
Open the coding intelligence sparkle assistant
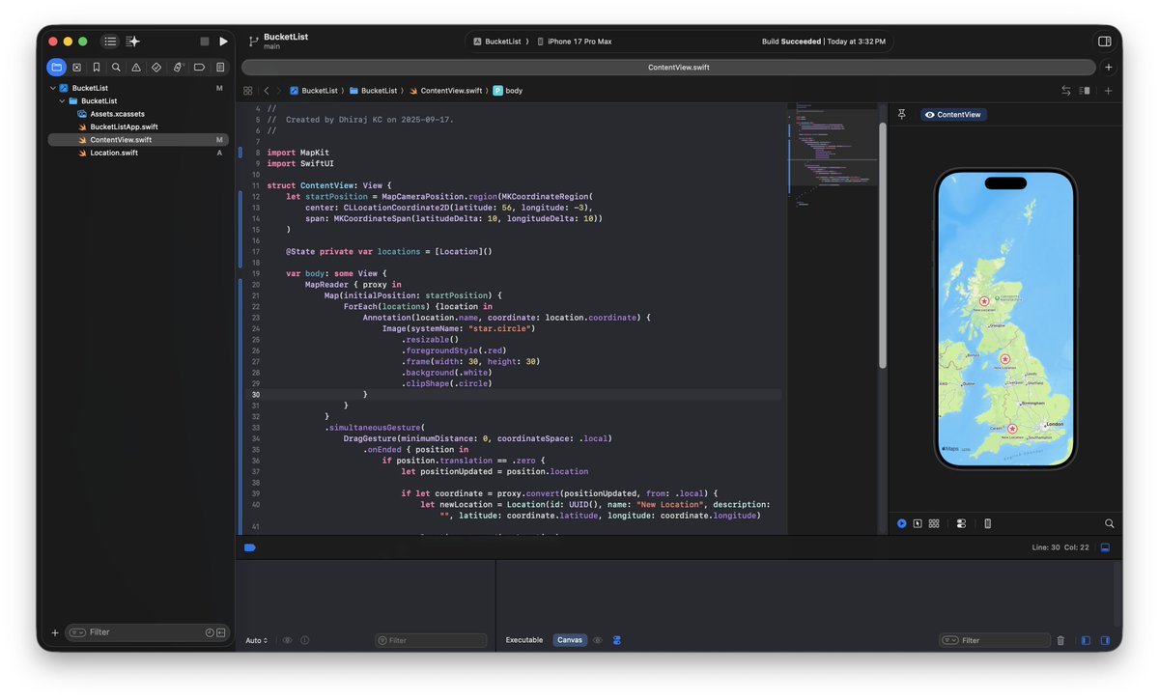click(x=133, y=42)
